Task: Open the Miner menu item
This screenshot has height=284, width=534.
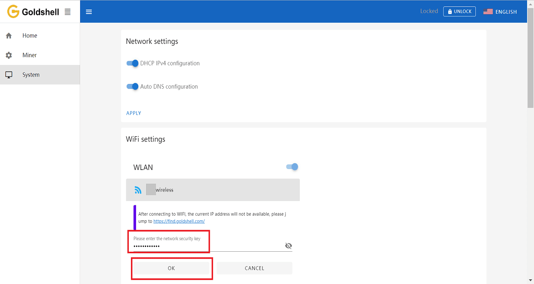Action: [x=40, y=55]
